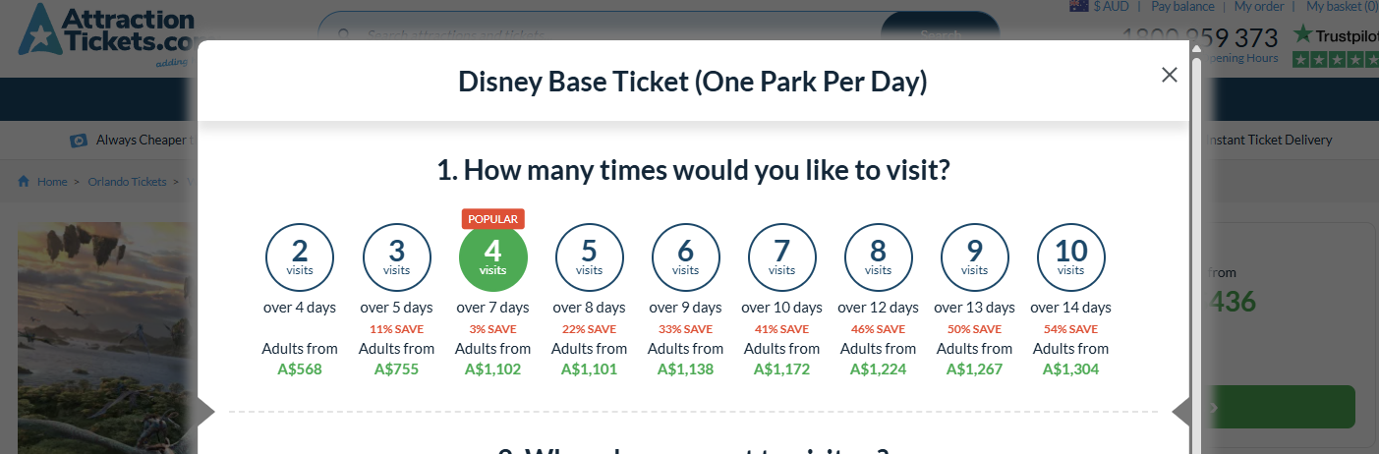The width and height of the screenshot is (1379, 454).
Task: Open the $ AUD currency selector
Action: (x=1111, y=6)
